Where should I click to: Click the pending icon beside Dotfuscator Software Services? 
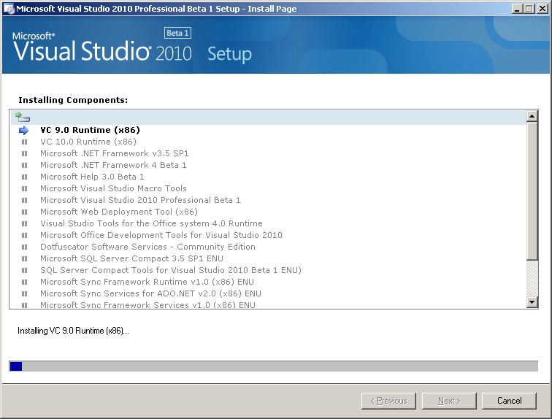[x=24, y=247]
